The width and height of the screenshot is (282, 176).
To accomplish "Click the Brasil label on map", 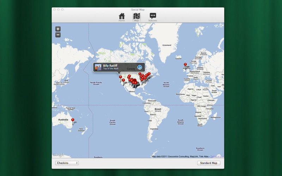I will point(158,109).
